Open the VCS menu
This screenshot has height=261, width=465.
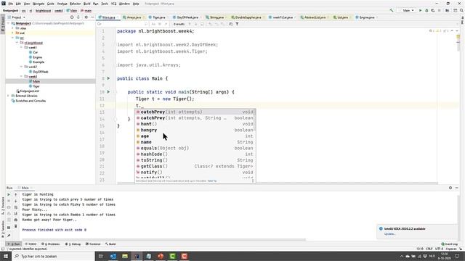click(113, 4)
